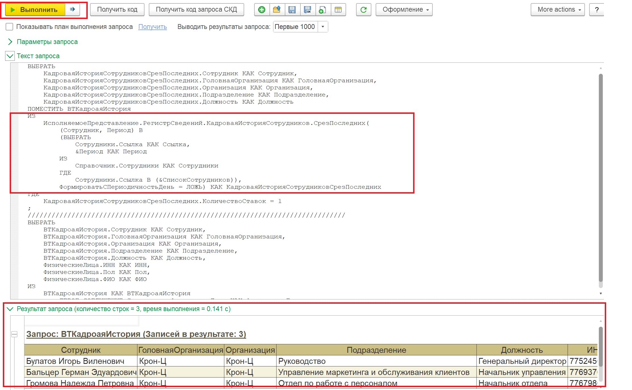The height and width of the screenshot is (390, 632).
Task: Select the Подразделение column header
Action: click(x=376, y=350)
